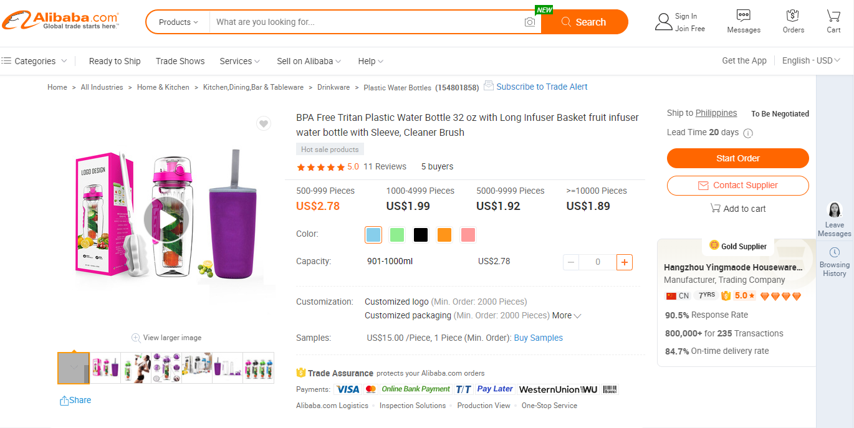Click the Buy Samples link
The image size is (854, 428).
[x=538, y=338]
